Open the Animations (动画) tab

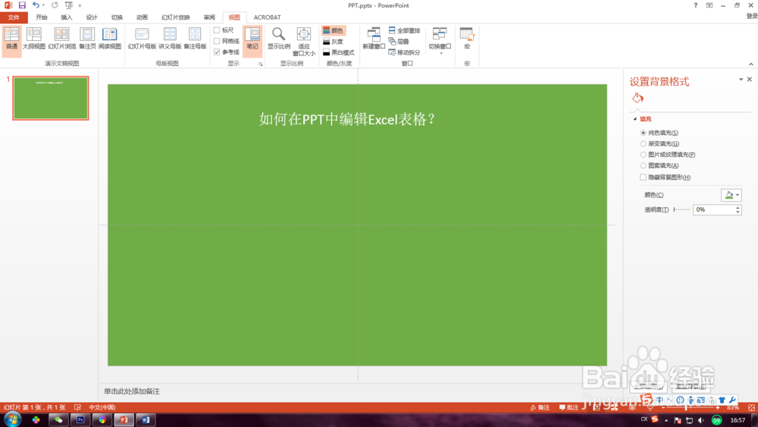(x=143, y=17)
